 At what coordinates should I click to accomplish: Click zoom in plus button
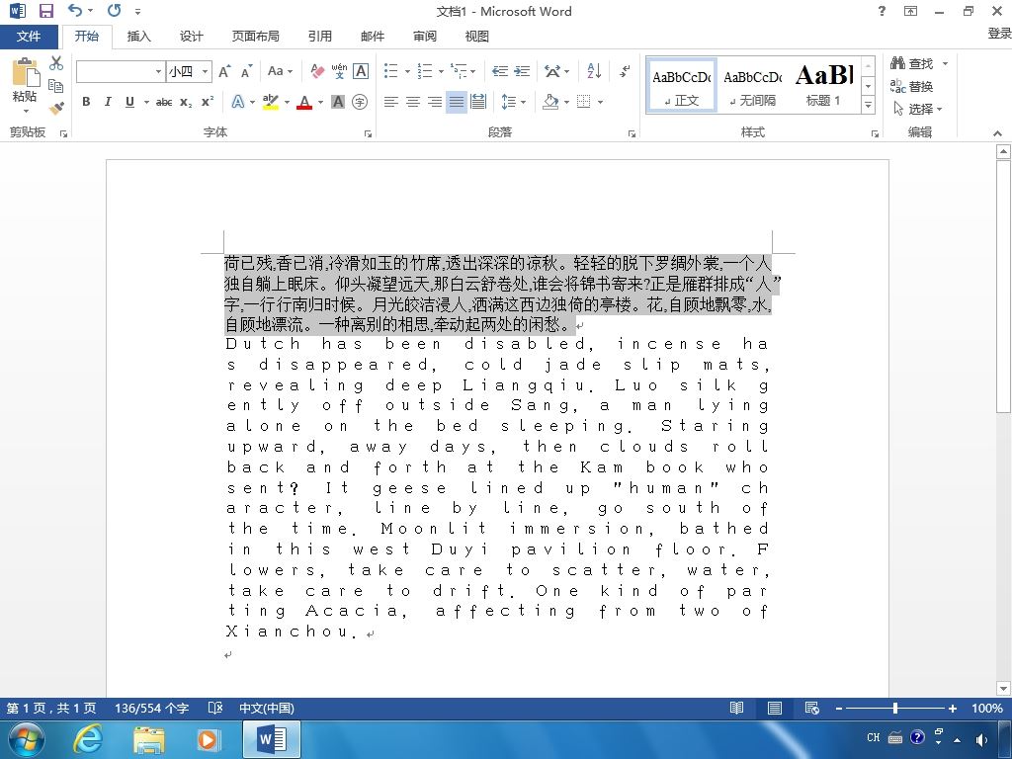[x=952, y=708]
